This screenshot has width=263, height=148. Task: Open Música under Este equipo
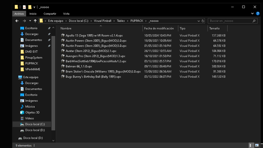click(30, 107)
